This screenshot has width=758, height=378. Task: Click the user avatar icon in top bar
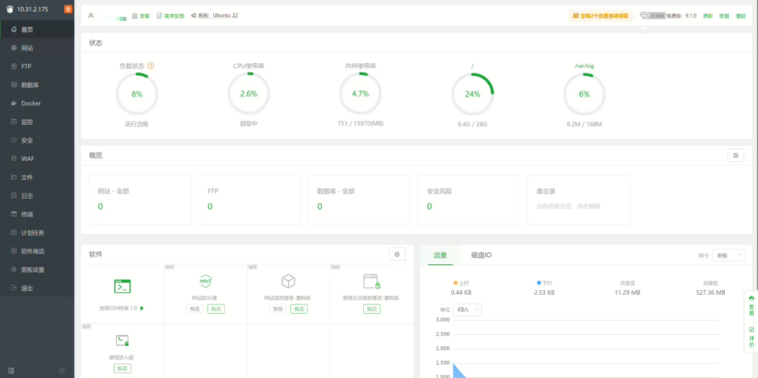(91, 16)
